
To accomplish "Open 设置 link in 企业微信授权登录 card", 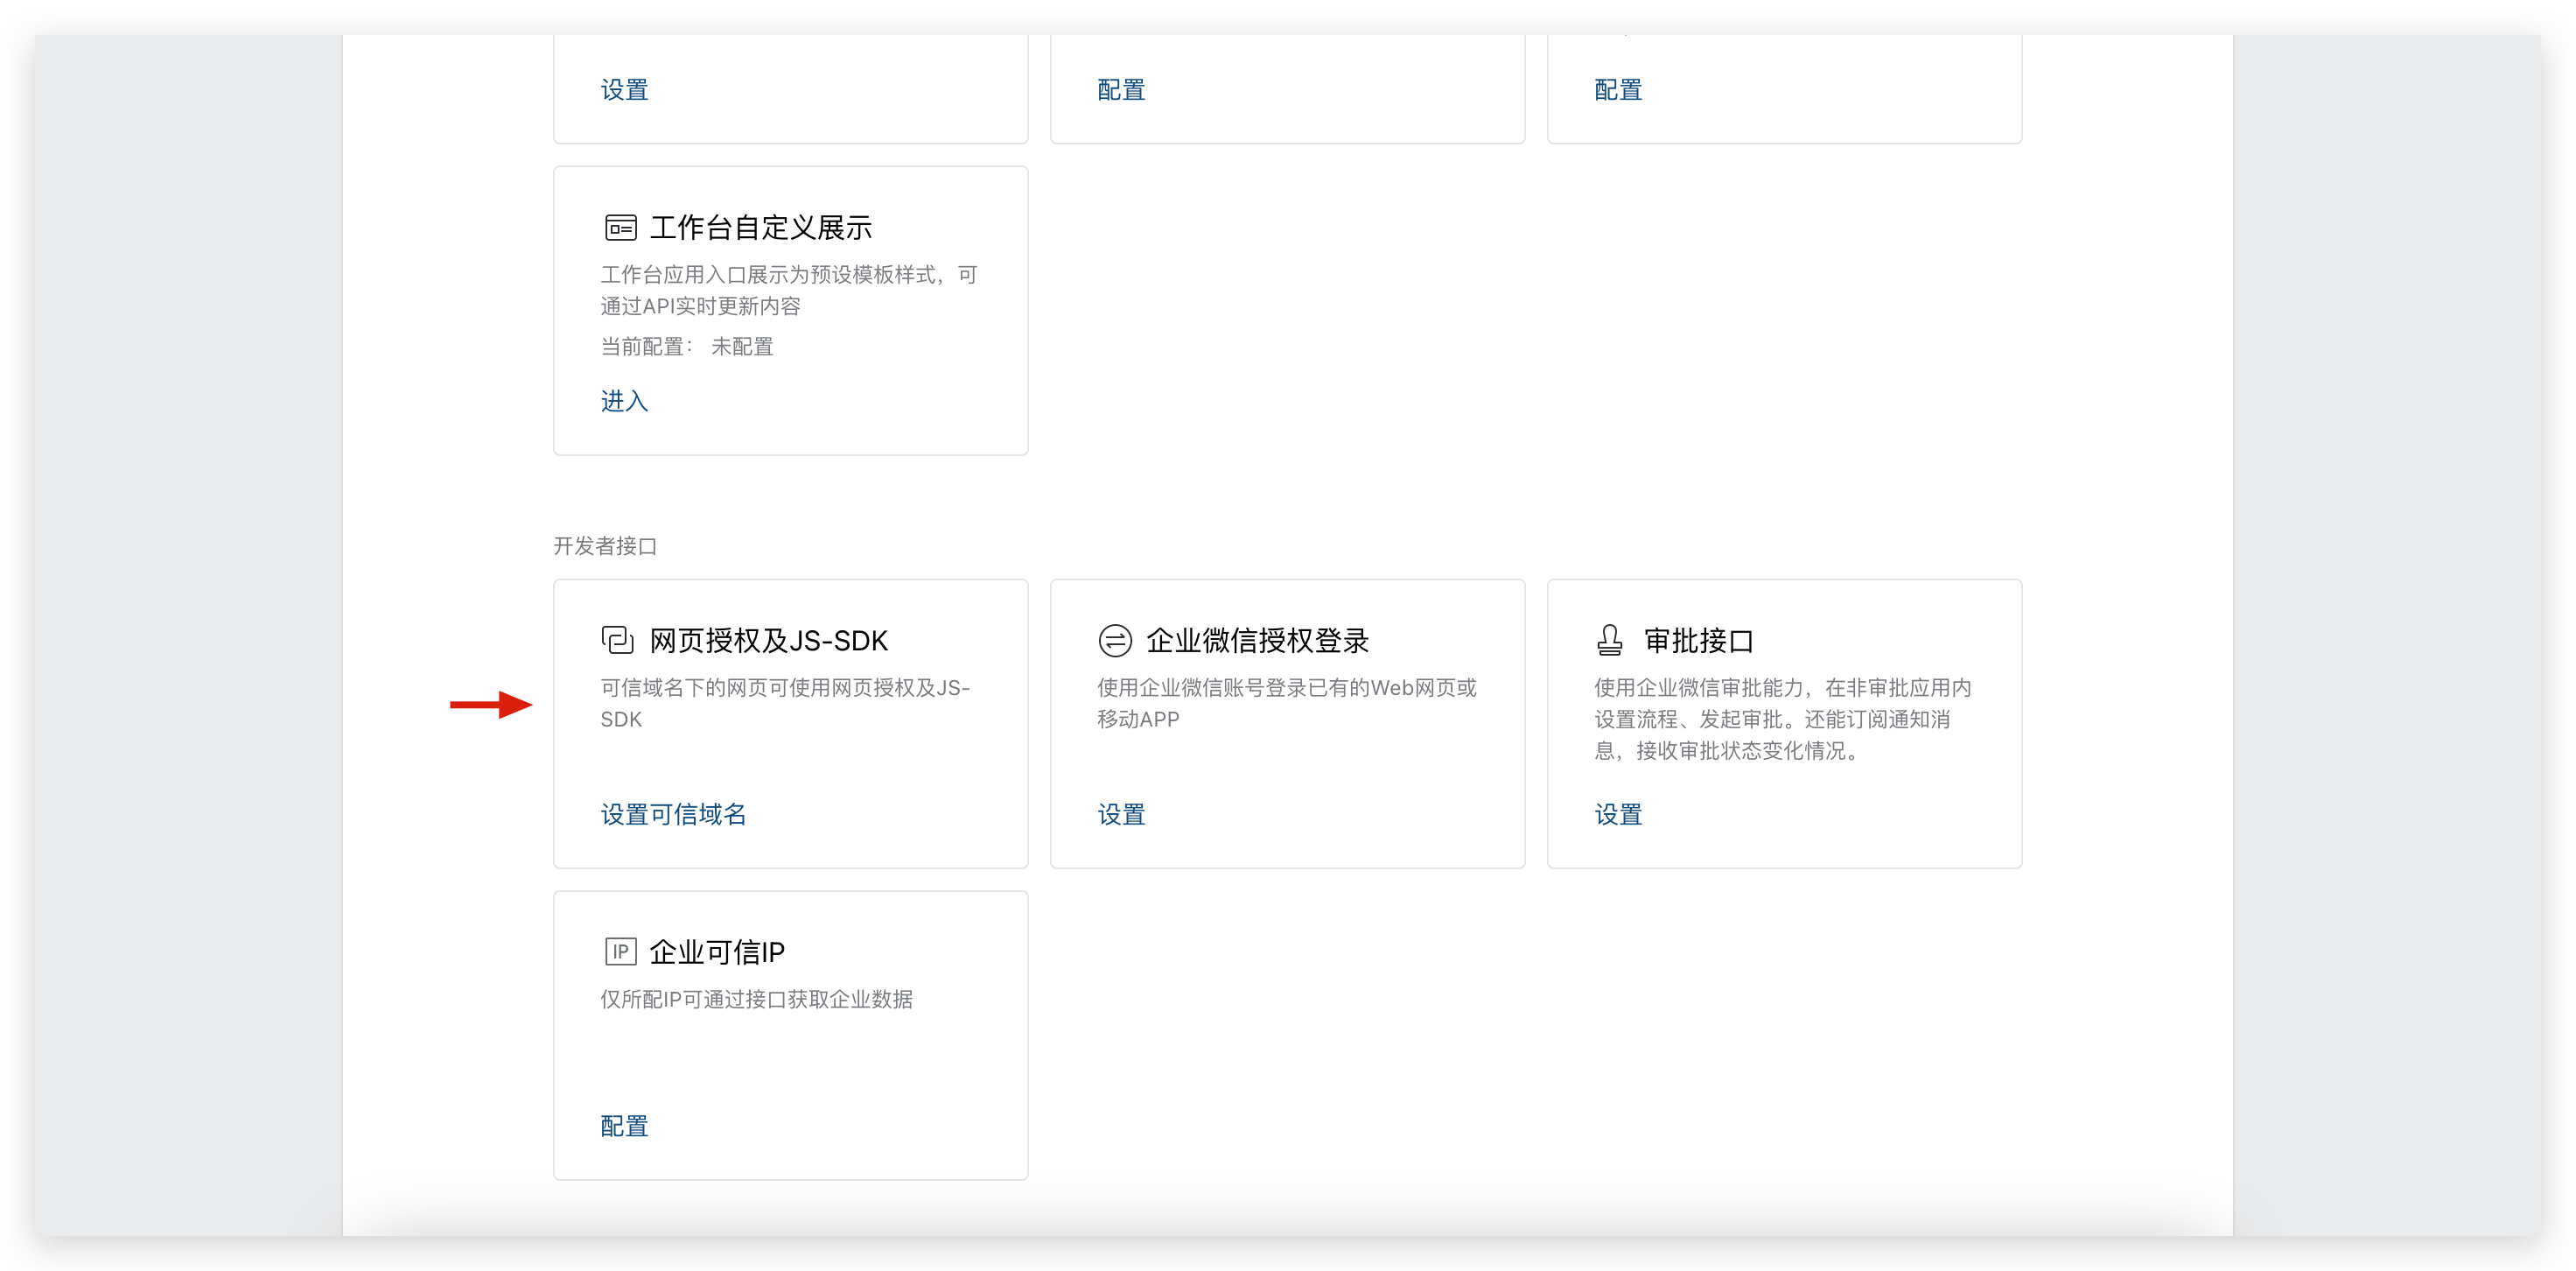I will coord(1121,815).
